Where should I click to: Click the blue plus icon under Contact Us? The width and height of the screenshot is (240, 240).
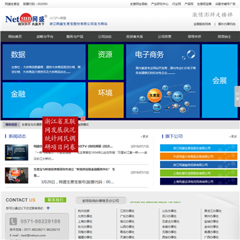click(48, 208)
